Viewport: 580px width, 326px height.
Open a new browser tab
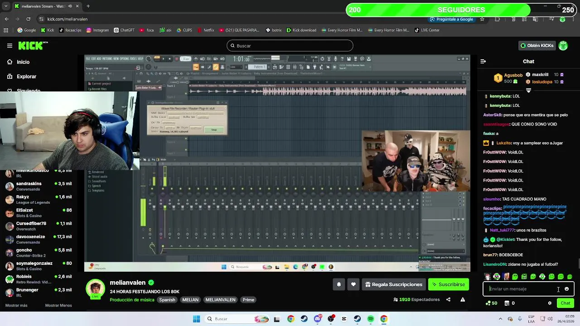coord(88,6)
